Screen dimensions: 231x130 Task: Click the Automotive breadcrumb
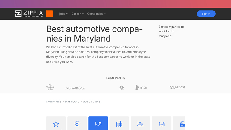(92, 102)
